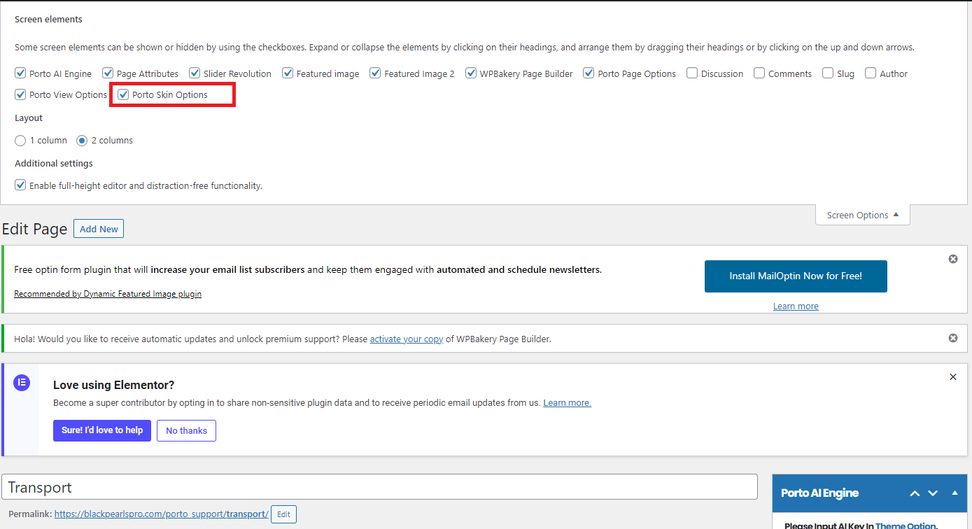Follow the activate your copy link

tap(407, 339)
